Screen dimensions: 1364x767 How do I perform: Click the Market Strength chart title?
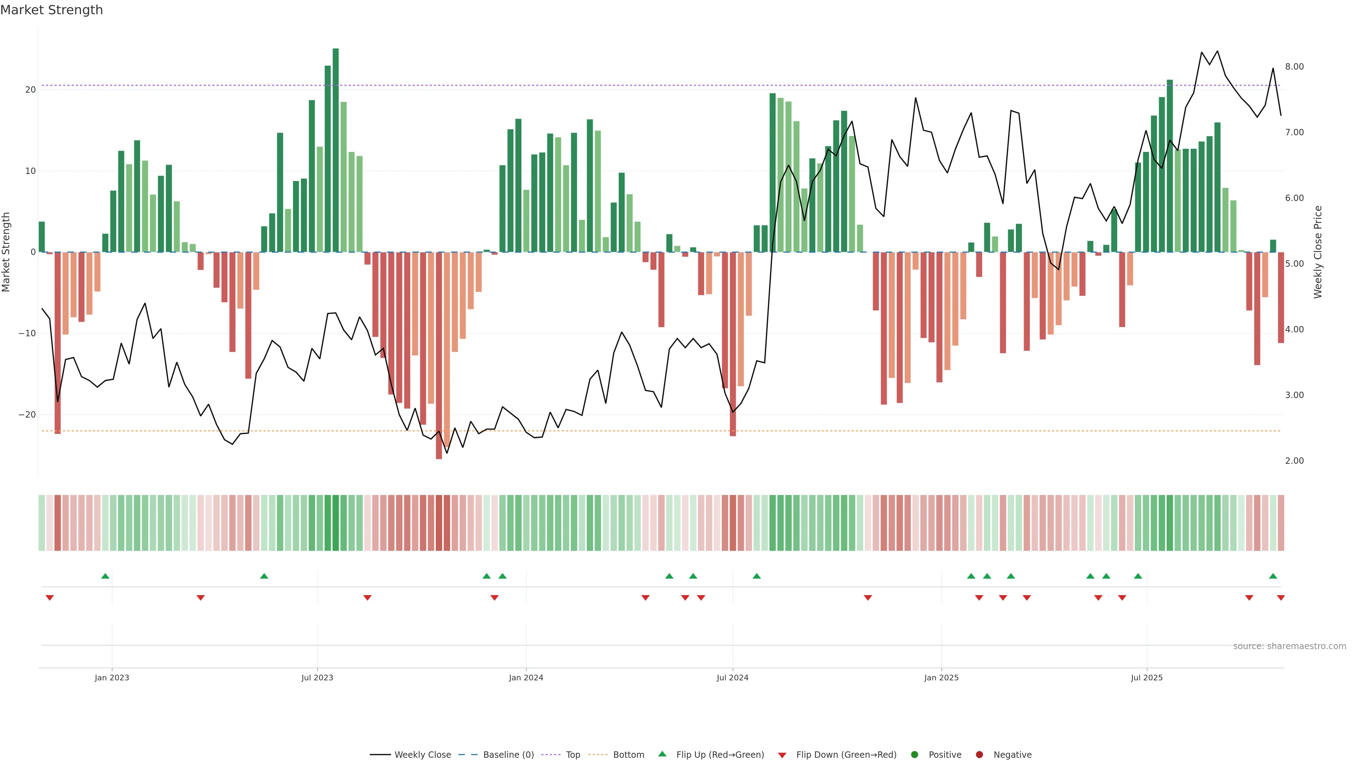pos(52,10)
